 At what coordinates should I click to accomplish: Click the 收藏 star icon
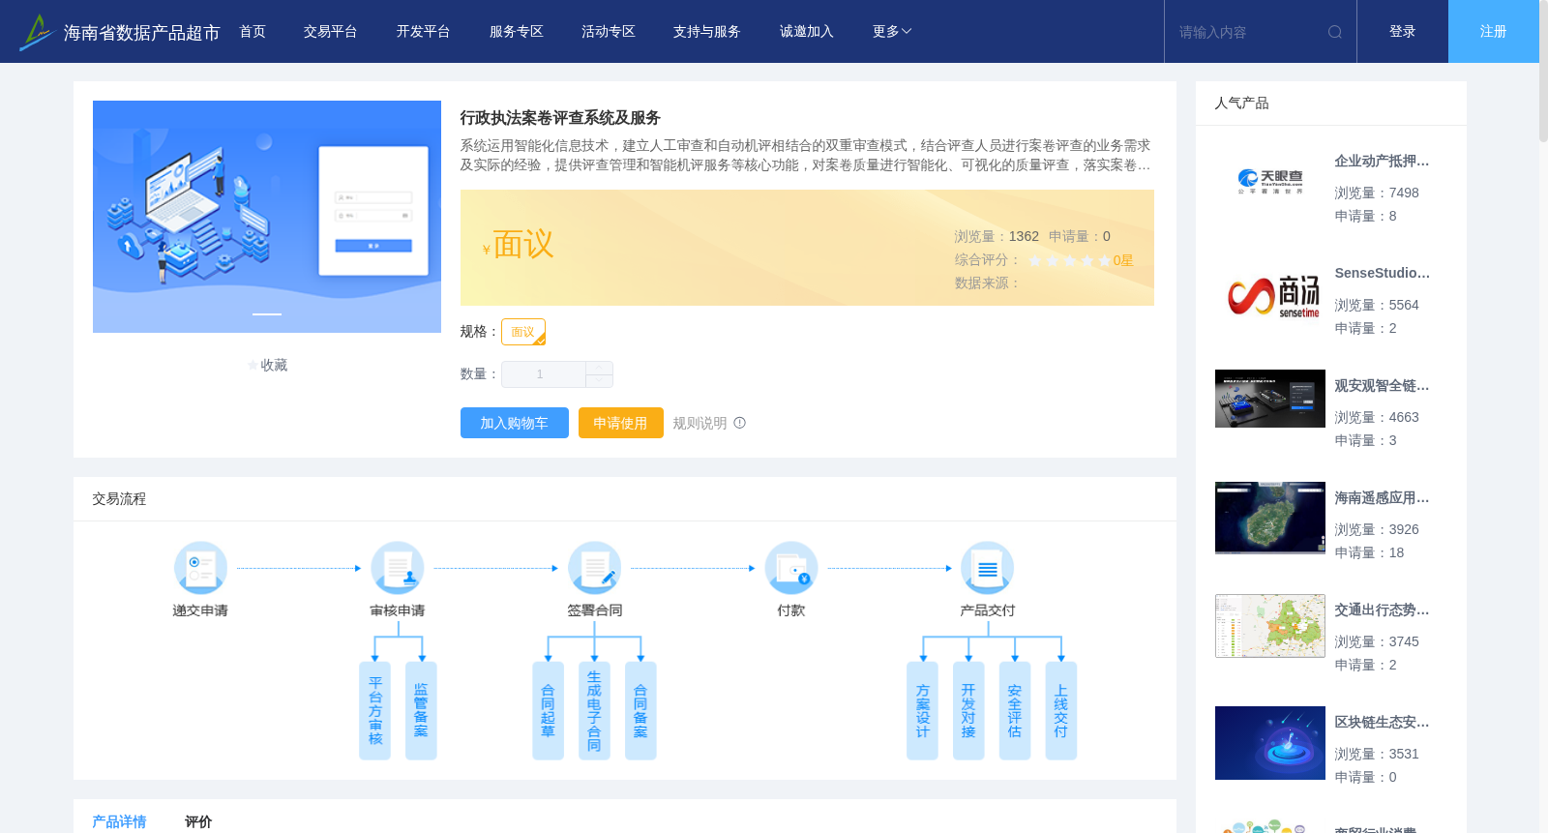253,365
